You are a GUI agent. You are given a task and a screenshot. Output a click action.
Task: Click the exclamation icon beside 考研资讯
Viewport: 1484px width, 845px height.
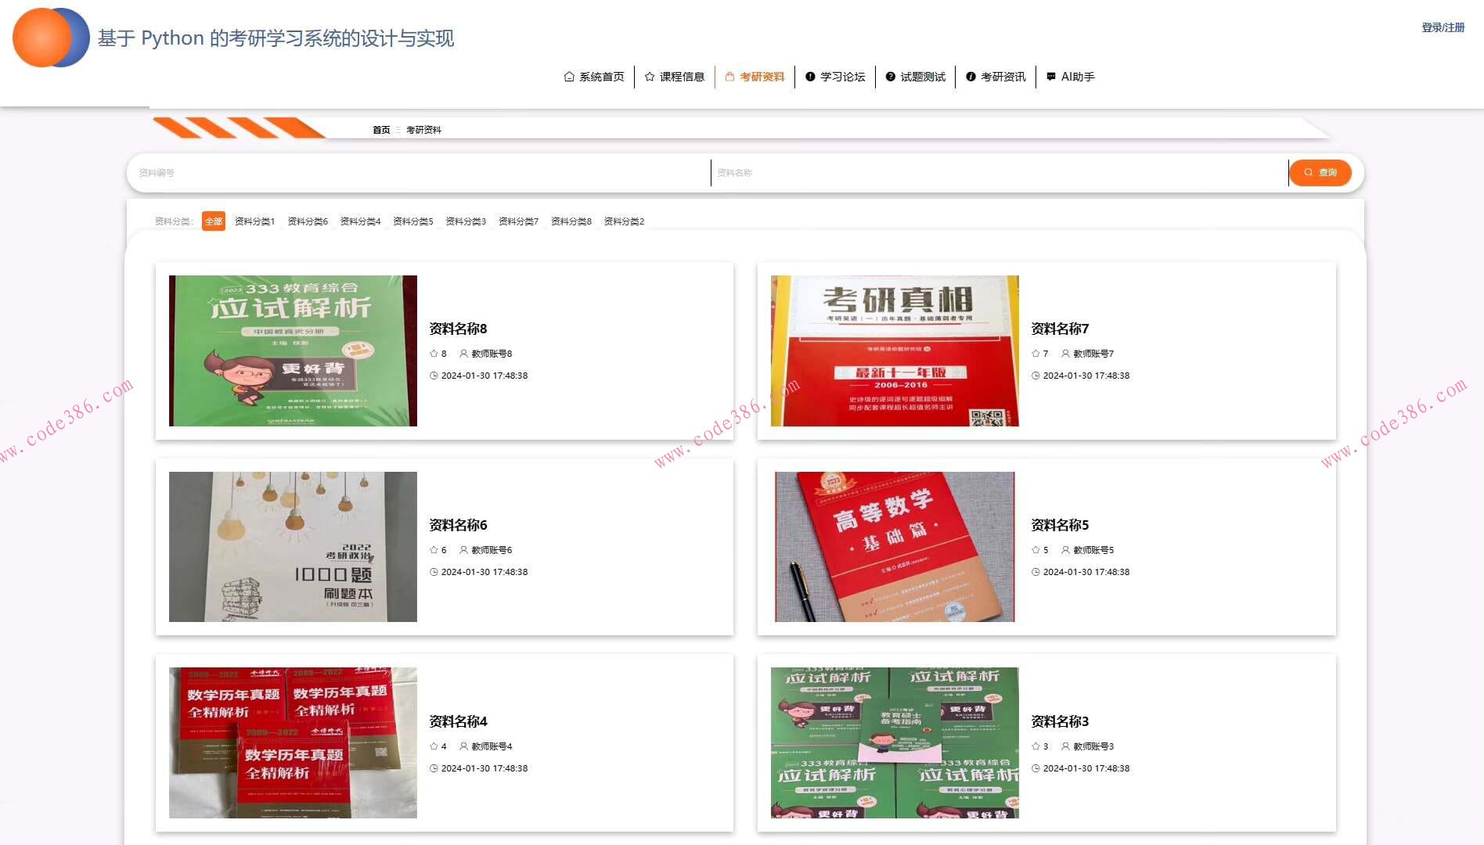coord(971,76)
